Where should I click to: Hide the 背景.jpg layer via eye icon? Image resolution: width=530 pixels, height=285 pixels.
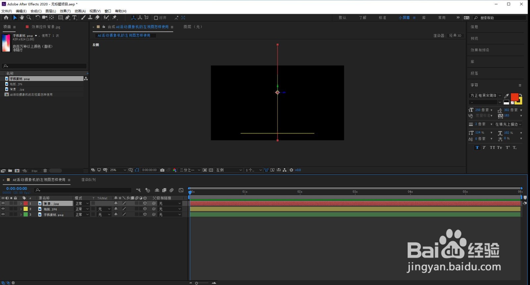[x=3, y=203]
